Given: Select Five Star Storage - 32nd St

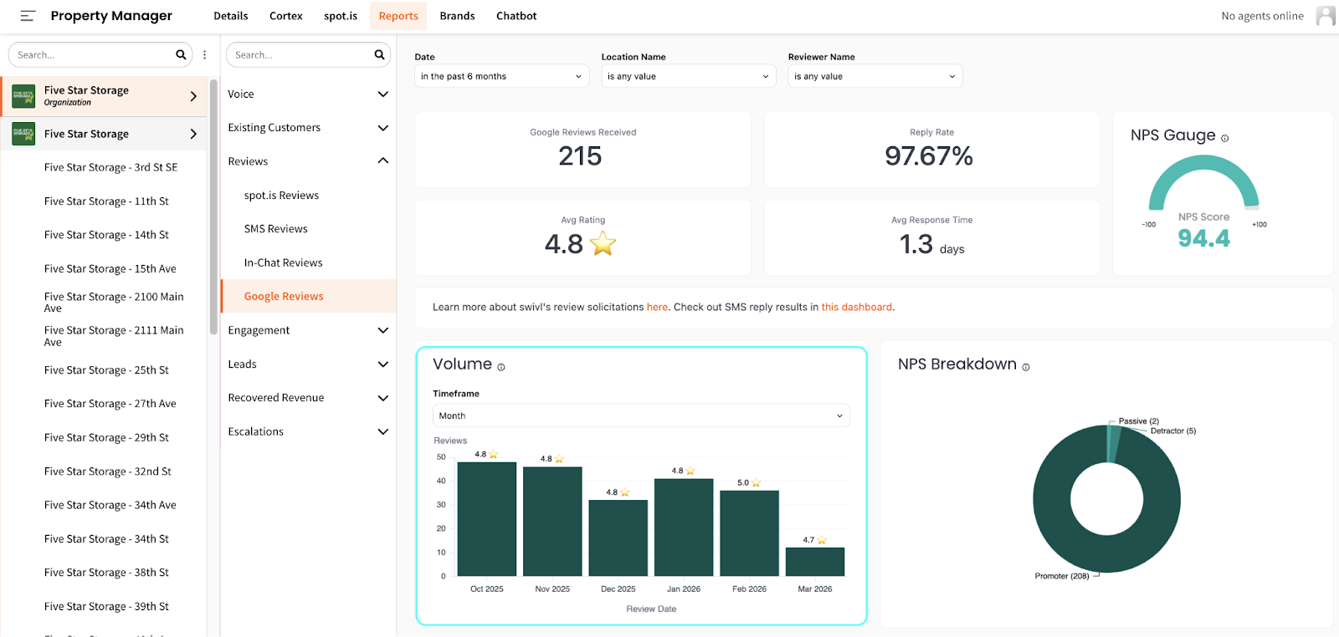Looking at the screenshot, I should click(x=108, y=471).
